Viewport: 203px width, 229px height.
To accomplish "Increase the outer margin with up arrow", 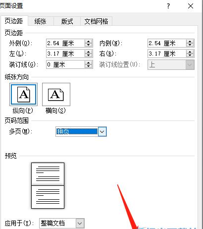I will (x=88, y=42).
